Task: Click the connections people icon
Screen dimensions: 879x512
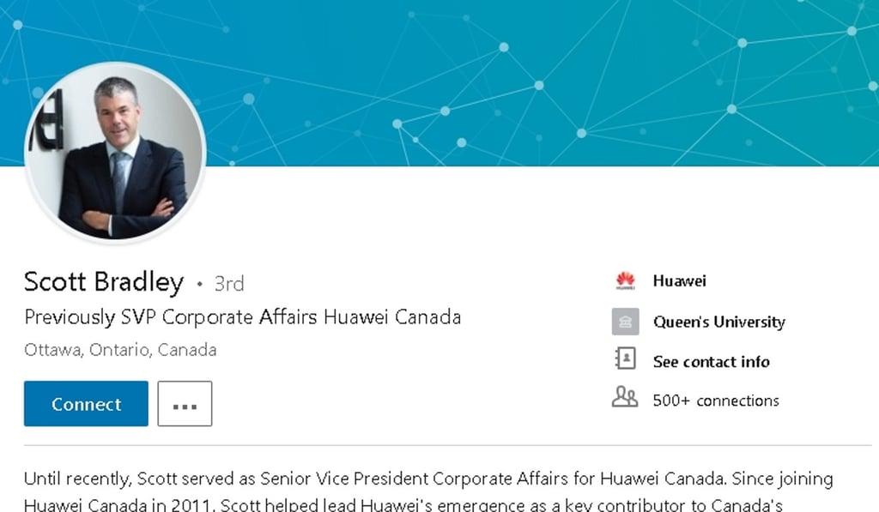Action: (x=624, y=400)
